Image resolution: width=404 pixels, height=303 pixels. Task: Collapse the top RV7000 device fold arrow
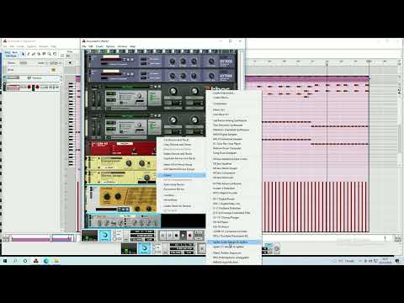coord(90,57)
